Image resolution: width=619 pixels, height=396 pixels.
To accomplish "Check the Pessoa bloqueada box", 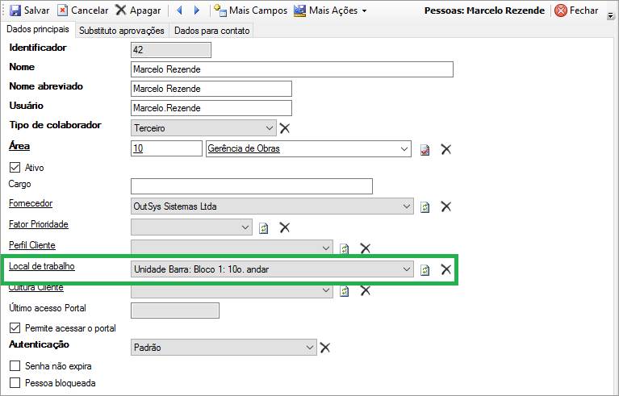I will tap(15, 383).
